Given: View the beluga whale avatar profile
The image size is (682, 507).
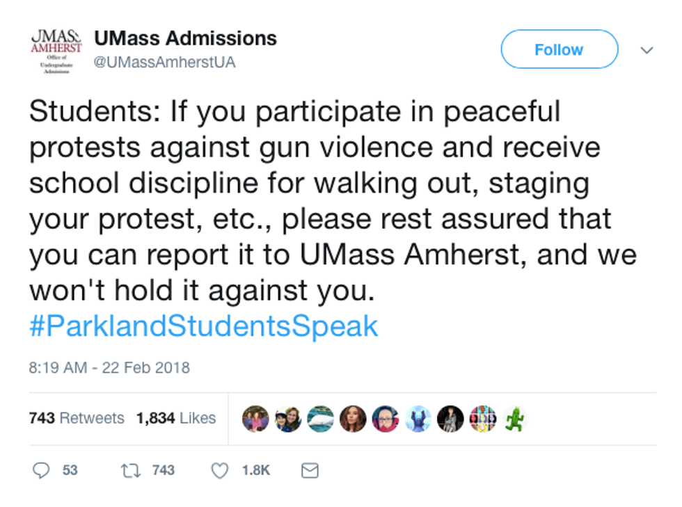Looking at the screenshot, I should click(320, 419).
